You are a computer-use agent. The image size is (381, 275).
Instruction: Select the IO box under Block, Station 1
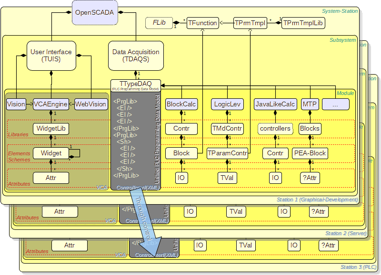pyautogui.click(x=181, y=178)
